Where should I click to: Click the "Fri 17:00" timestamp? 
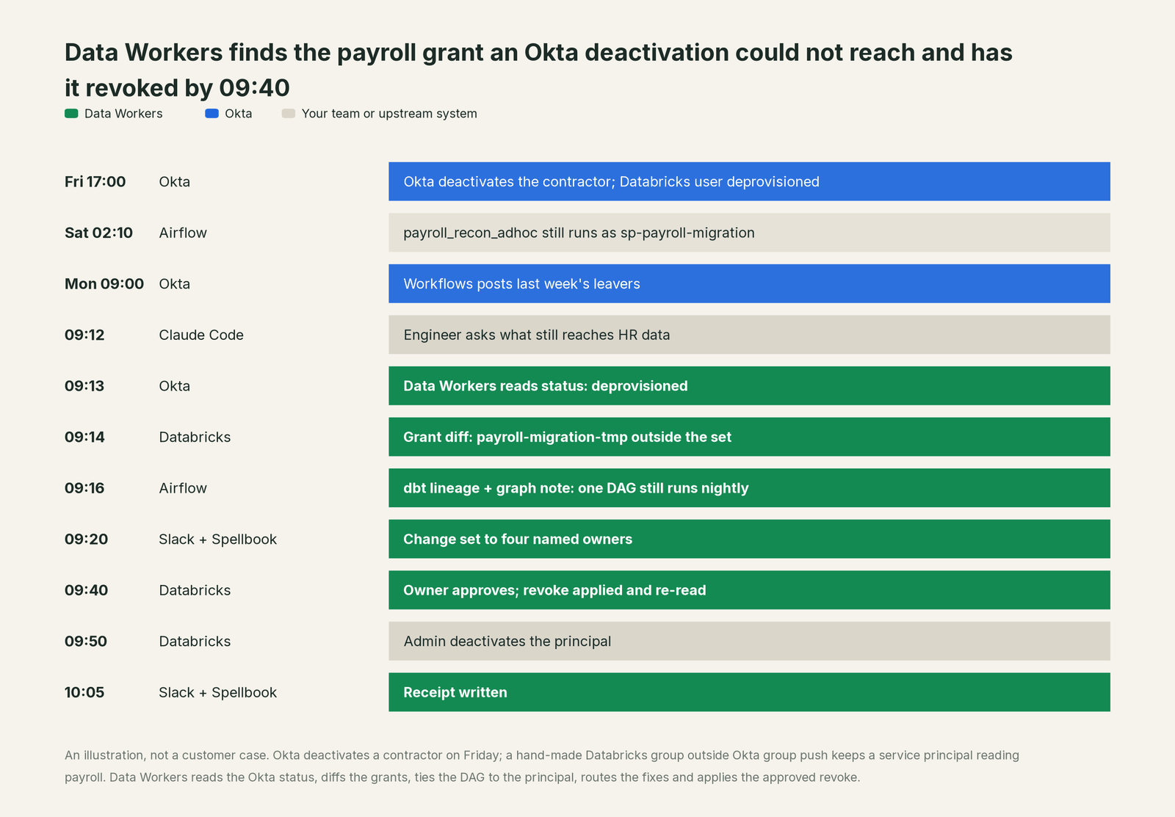pyautogui.click(x=95, y=181)
